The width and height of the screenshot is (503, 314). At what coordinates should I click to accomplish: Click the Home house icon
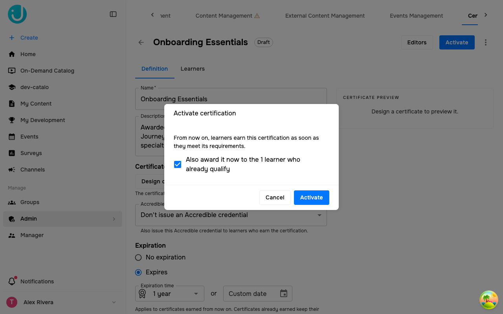pyautogui.click(x=12, y=54)
